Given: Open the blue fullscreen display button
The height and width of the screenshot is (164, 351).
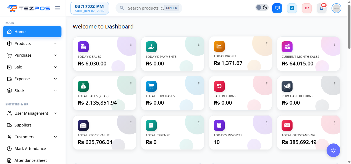Looking at the screenshot, I should (277, 8).
